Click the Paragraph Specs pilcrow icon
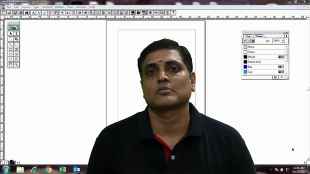 (x=62, y=13)
